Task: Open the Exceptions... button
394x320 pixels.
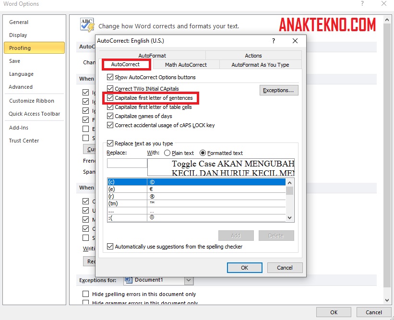Action: pyautogui.click(x=279, y=90)
